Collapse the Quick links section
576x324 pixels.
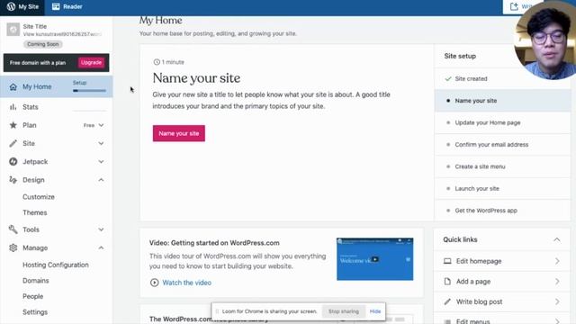click(557, 239)
